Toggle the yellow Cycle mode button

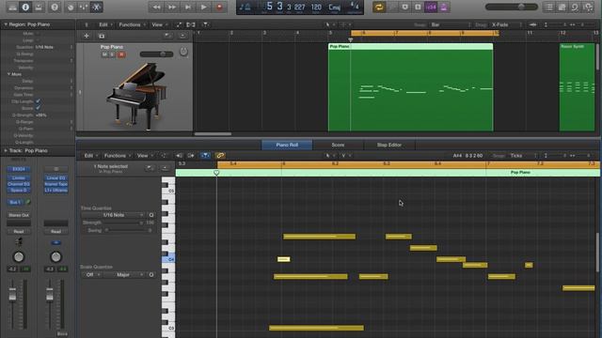pyautogui.click(x=379, y=7)
